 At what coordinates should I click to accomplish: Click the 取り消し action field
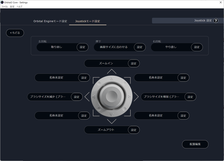coord(57,47)
